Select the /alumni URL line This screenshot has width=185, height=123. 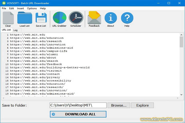pyautogui.click(x=34, y=55)
